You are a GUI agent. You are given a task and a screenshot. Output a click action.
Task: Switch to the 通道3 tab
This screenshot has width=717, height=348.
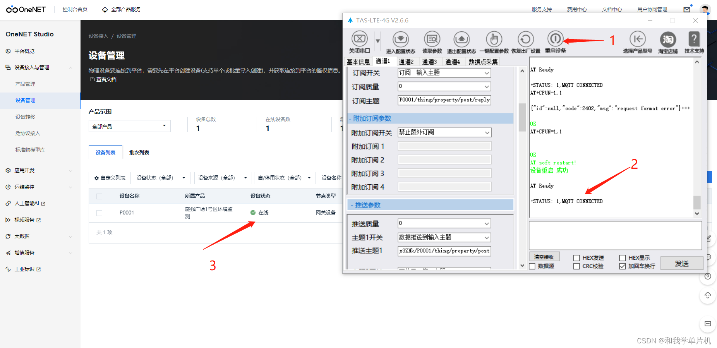pyautogui.click(x=429, y=62)
